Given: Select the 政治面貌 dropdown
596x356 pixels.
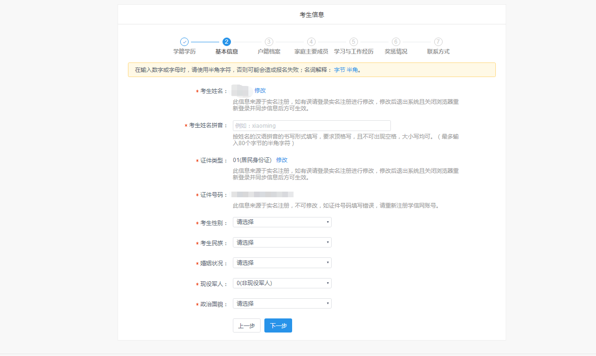Looking at the screenshot, I should (282, 303).
